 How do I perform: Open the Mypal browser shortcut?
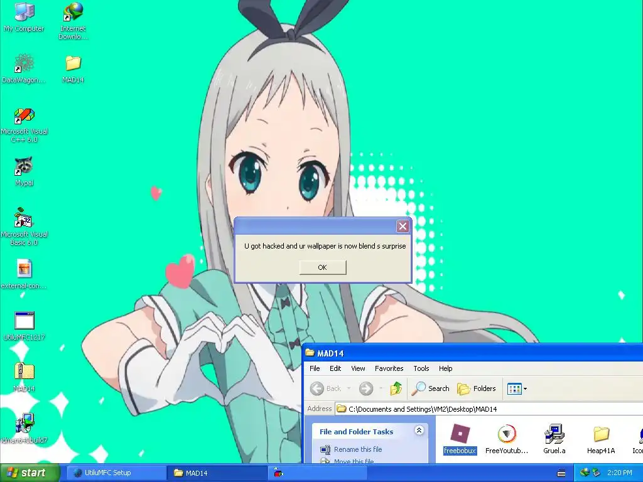(24, 171)
